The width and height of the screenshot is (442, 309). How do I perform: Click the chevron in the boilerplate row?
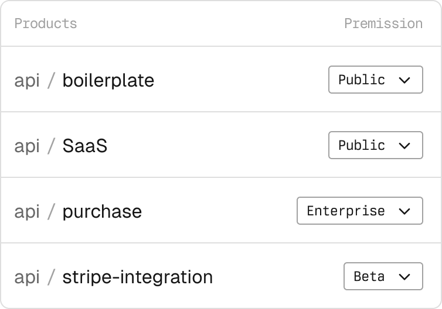404,80
